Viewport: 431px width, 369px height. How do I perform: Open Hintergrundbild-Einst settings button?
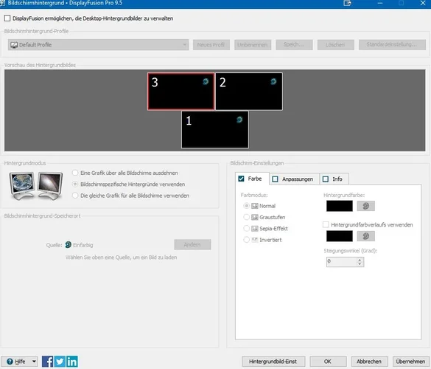click(273, 362)
